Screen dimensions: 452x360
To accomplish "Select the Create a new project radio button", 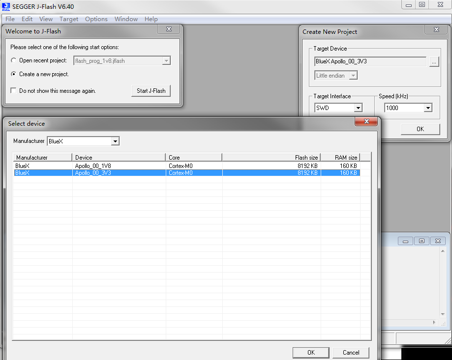I will pos(14,74).
